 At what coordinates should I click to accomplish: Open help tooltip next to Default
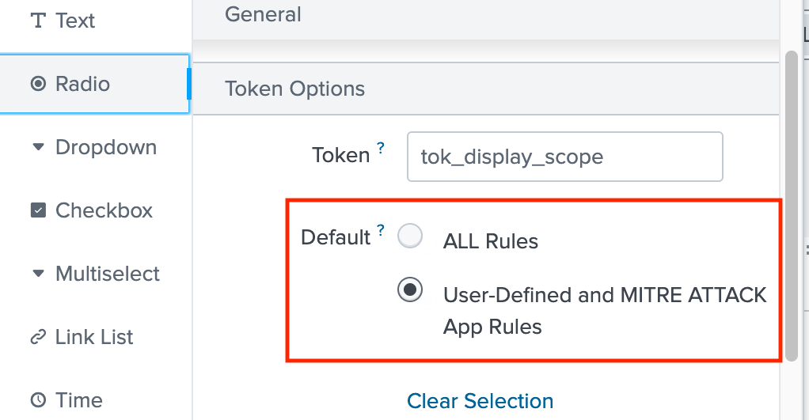pos(381,231)
